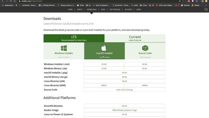Click the Source Code label under the cube
The width and height of the screenshot is (209, 118).
[145, 53]
